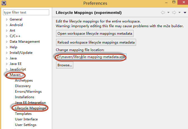Viewport: 188px width, 129px height.
Task: Open the back history dropdown arrow
Action: [x=168, y=12]
